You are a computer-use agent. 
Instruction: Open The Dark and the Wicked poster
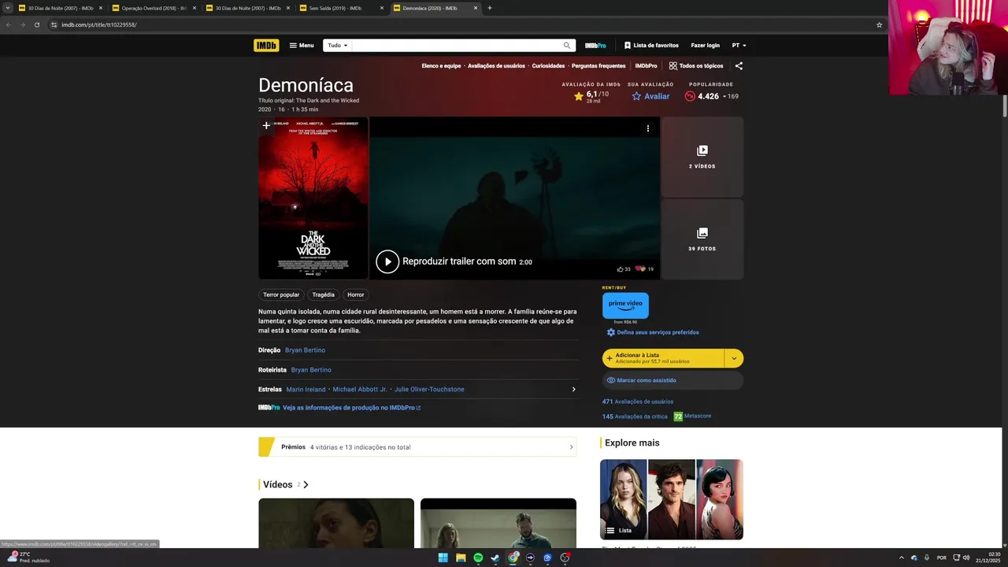pyautogui.click(x=313, y=198)
